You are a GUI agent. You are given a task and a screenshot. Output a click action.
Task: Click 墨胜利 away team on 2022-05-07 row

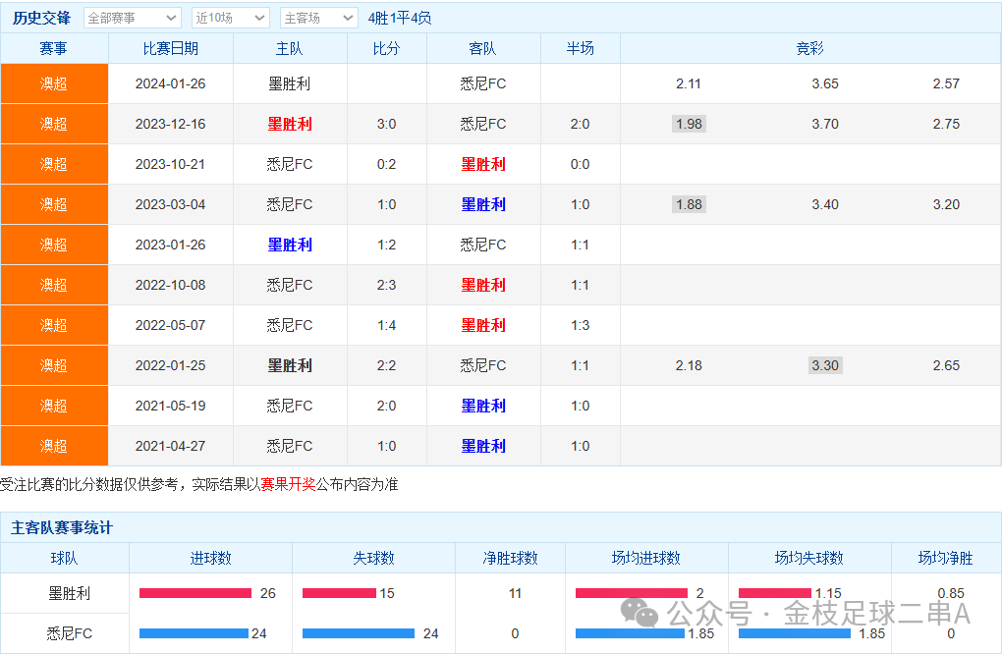click(483, 325)
